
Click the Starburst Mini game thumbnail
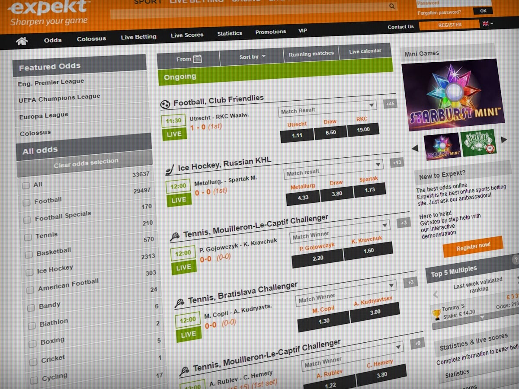442,146
